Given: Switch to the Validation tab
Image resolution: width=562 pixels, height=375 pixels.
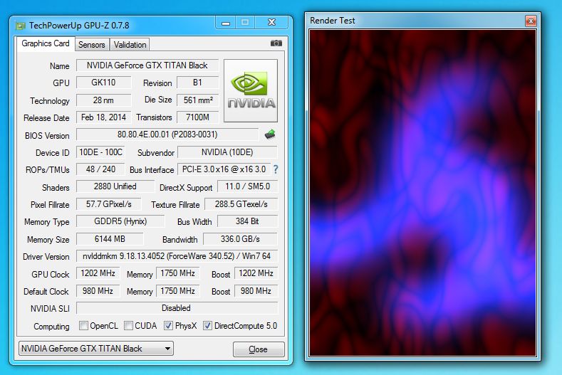Looking at the screenshot, I should [130, 45].
